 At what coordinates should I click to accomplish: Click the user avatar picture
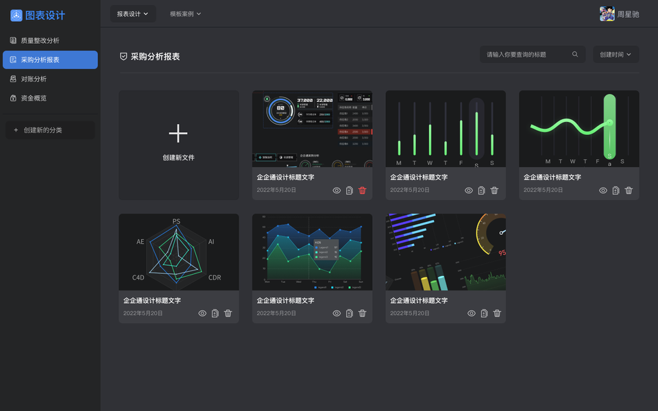(607, 14)
